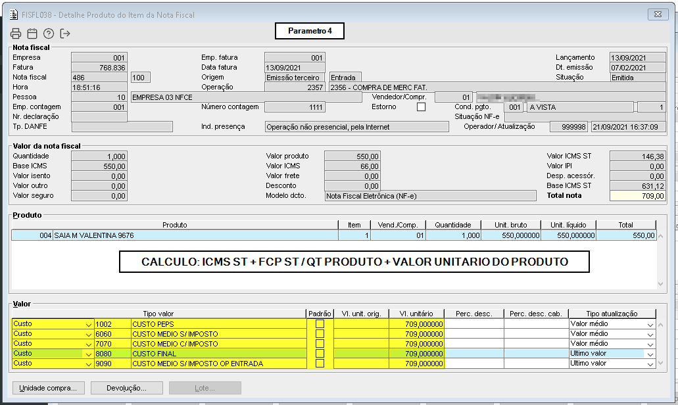The image size is (678, 405).
Task: Click the Pessoa name field EMPRESA 03 NFCE
Action: point(247,97)
